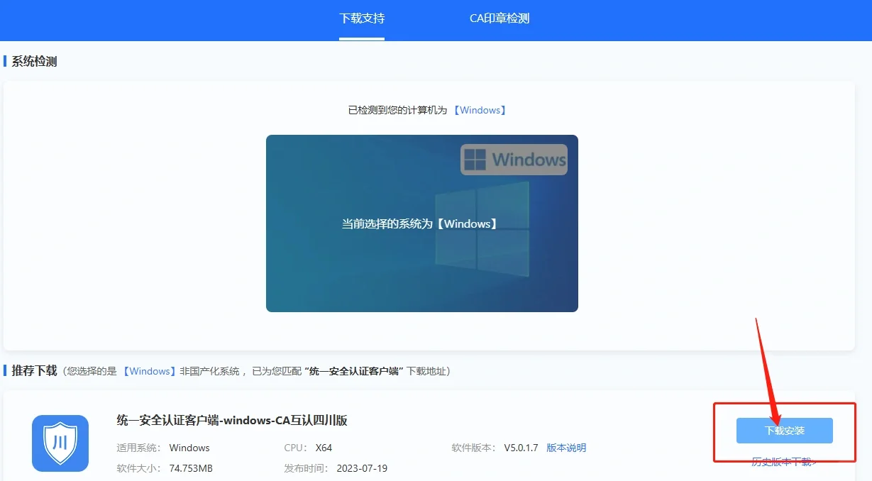Open the 版本说明 link
The width and height of the screenshot is (872, 481).
point(566,448)
